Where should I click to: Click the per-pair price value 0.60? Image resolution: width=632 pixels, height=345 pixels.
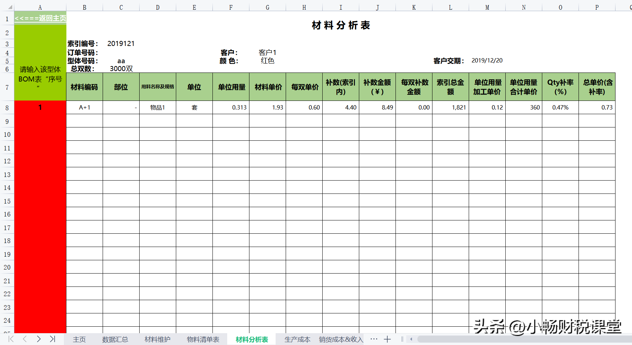[x=304, y=107]
